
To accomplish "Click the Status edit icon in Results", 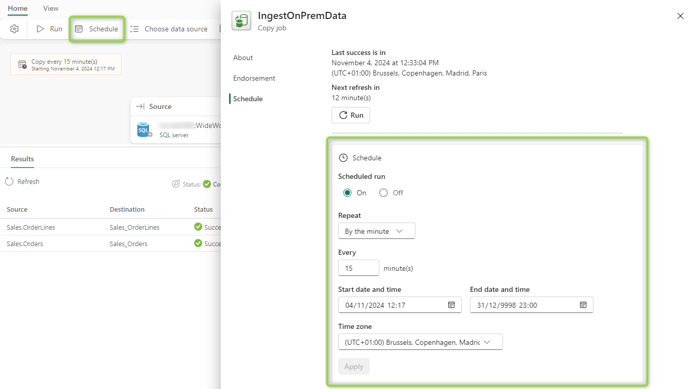I will [176, 184].
